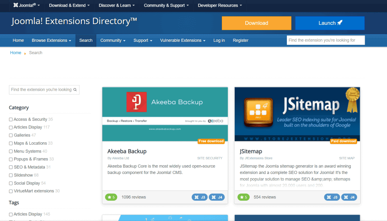This screenshot has width=387, height=221.
Task: Click the blue Launch button
Action: point(330,23)
